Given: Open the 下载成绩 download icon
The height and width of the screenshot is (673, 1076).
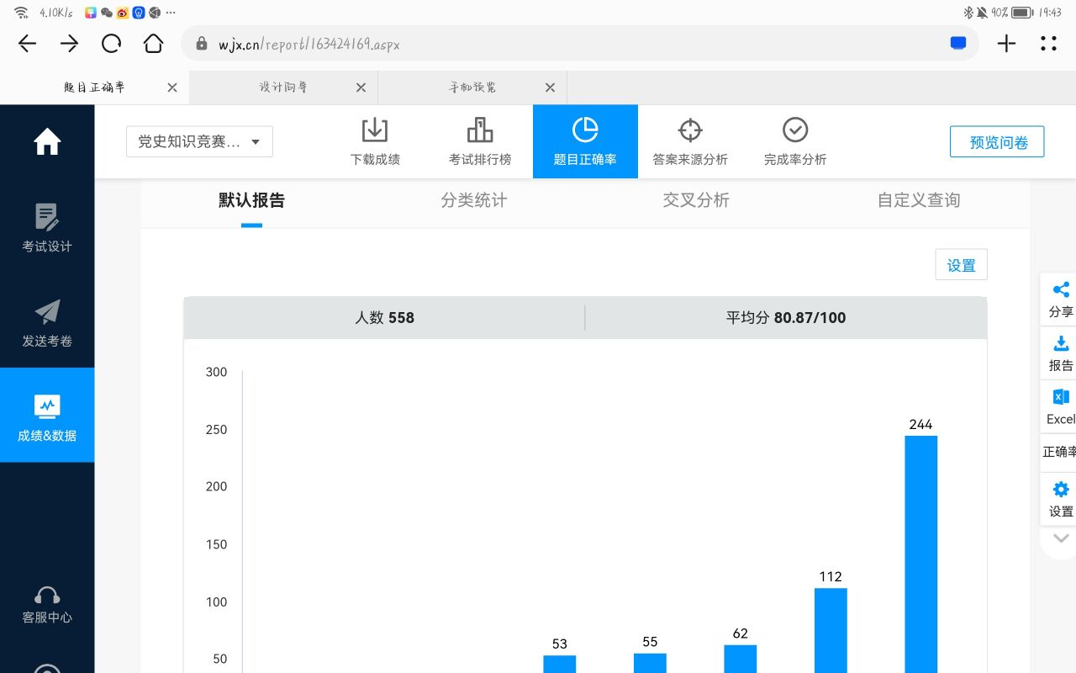Looking at the screenshot, I should click(375, 131).
